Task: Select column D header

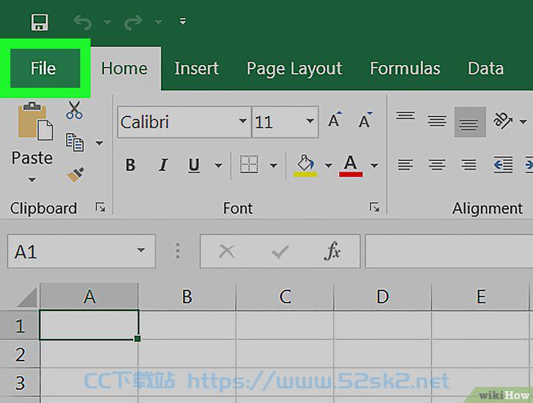Action: [383, 297]
